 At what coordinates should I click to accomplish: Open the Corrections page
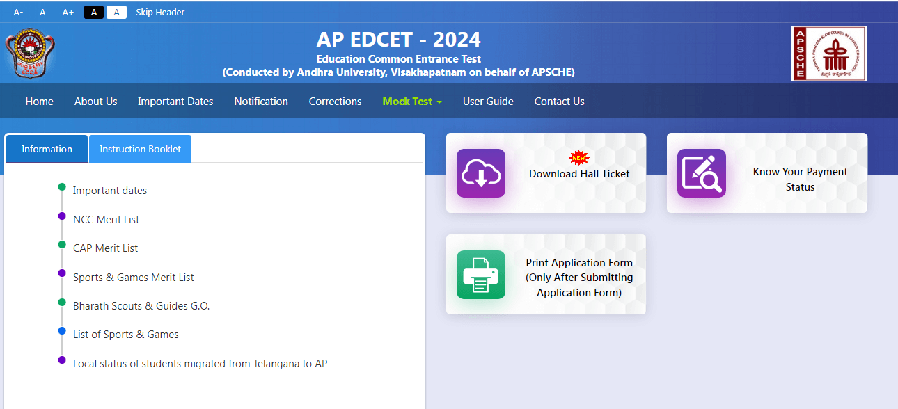tap(336, 102)
